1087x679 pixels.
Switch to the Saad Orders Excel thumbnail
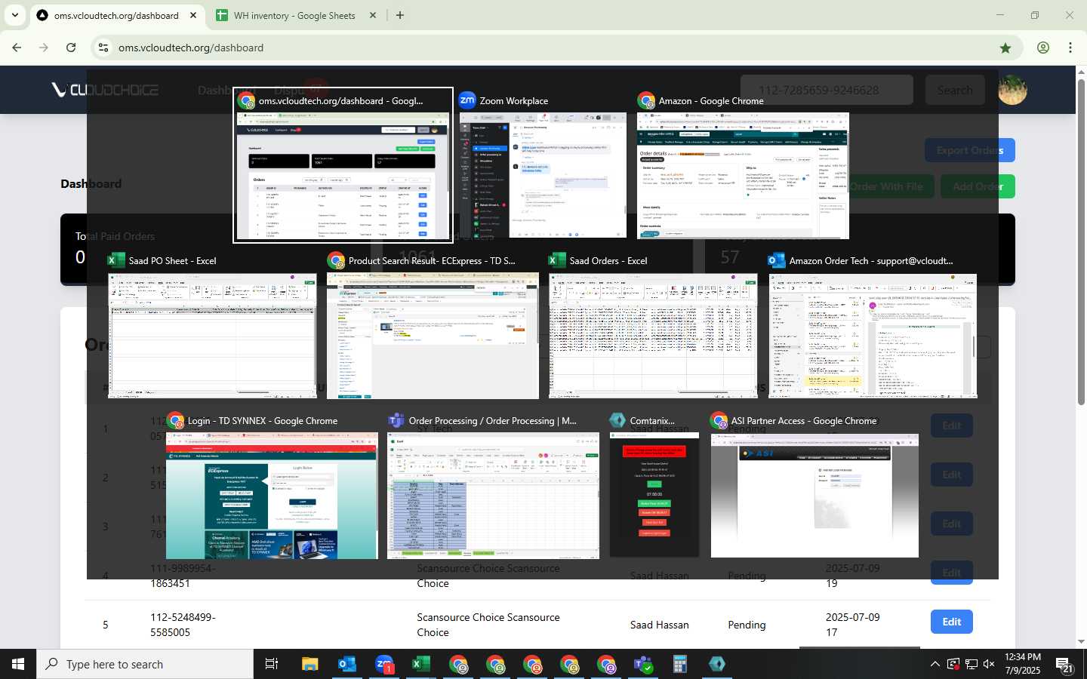tap(653, 336)
